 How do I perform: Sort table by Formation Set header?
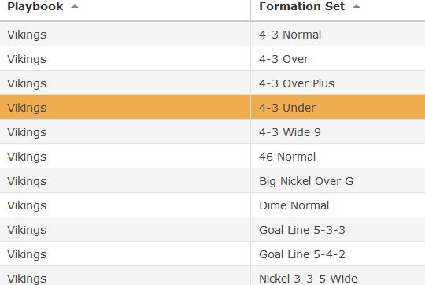[301, 6]
